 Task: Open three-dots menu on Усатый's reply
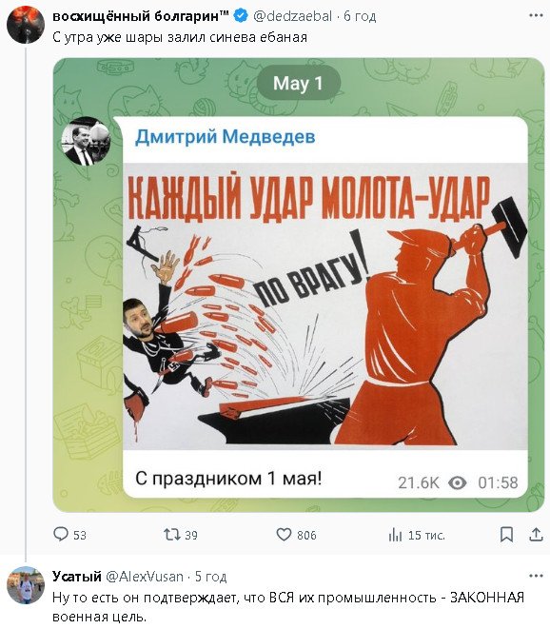coord(536,576)
